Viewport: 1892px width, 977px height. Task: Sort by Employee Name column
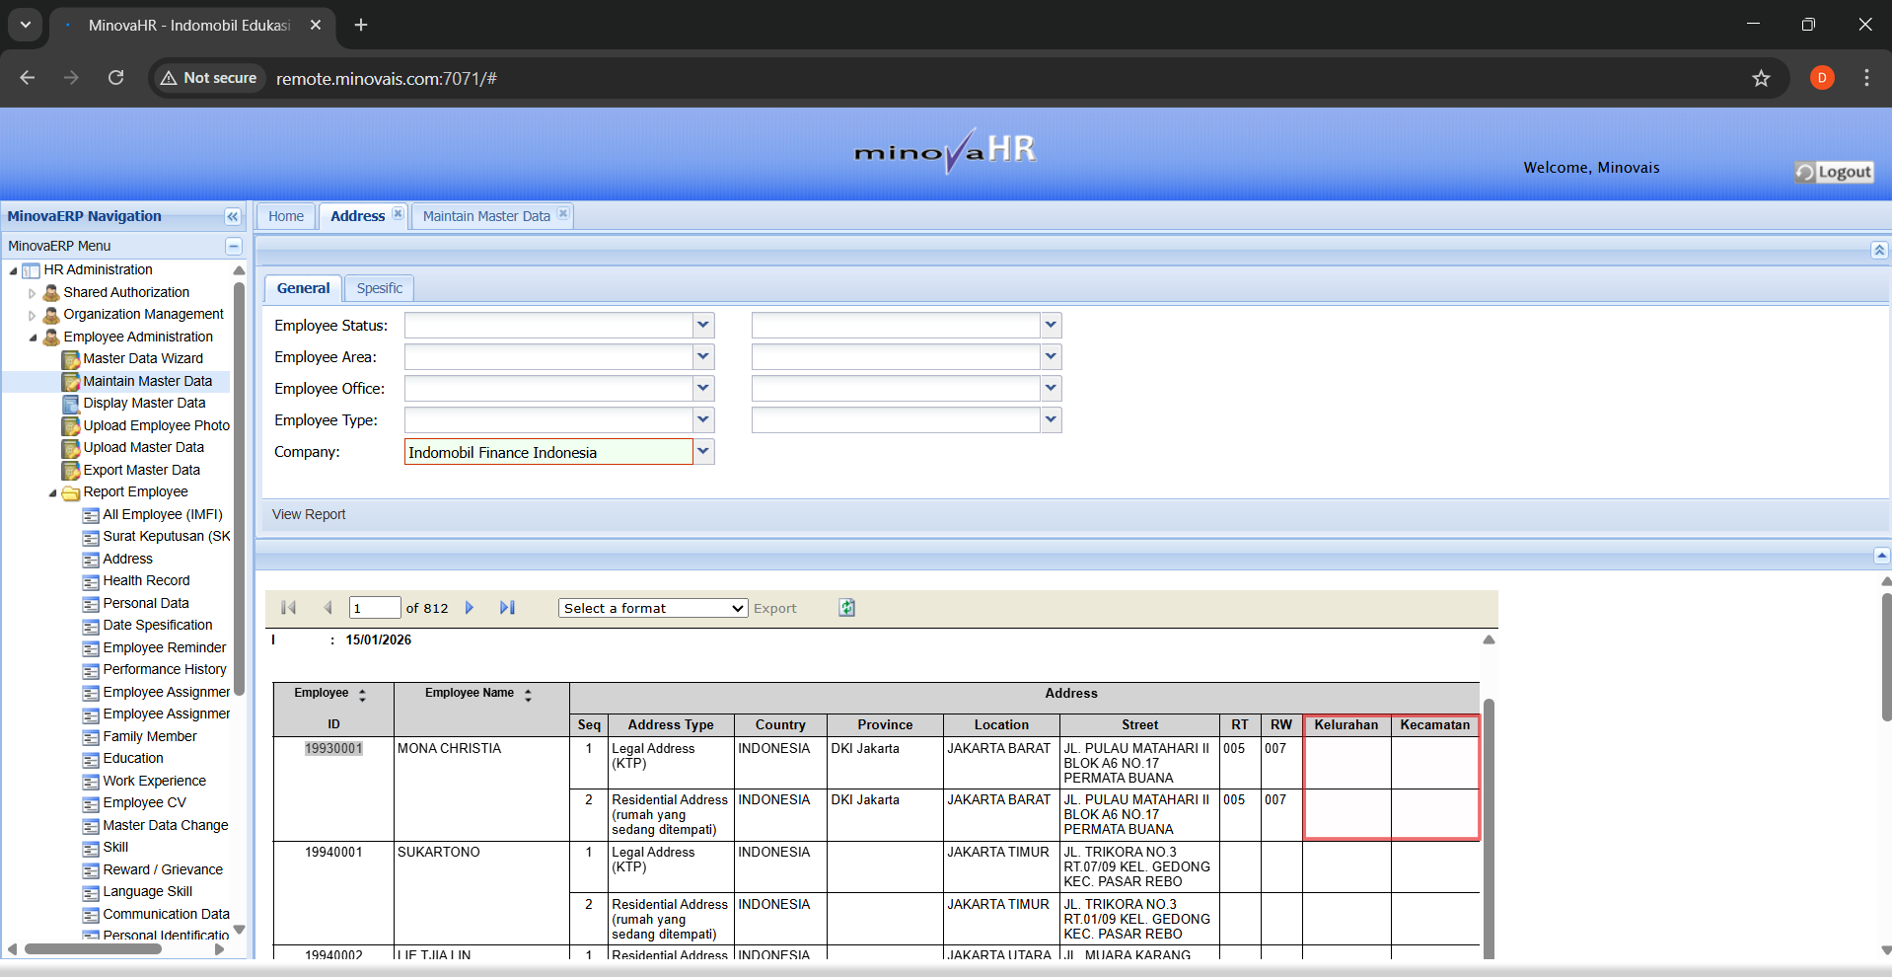[x=528, y=695]
